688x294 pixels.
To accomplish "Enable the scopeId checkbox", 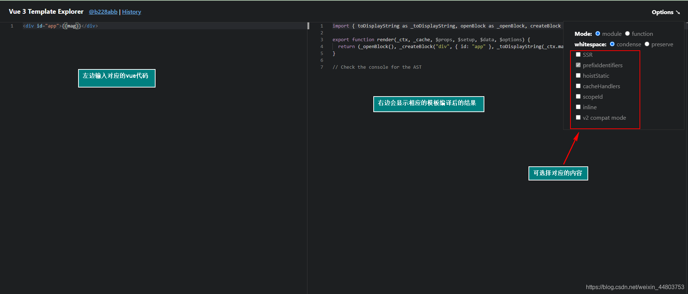I will pyautogui.click(x=578, y=97).
